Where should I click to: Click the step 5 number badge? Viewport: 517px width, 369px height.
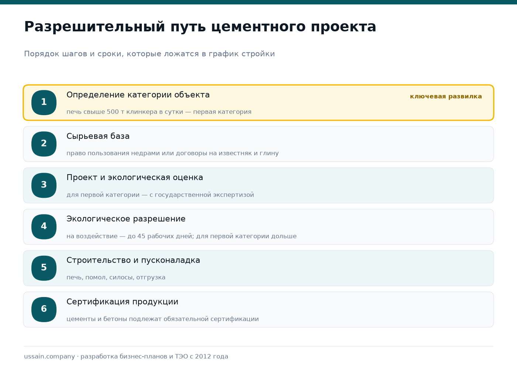(44, 268)
